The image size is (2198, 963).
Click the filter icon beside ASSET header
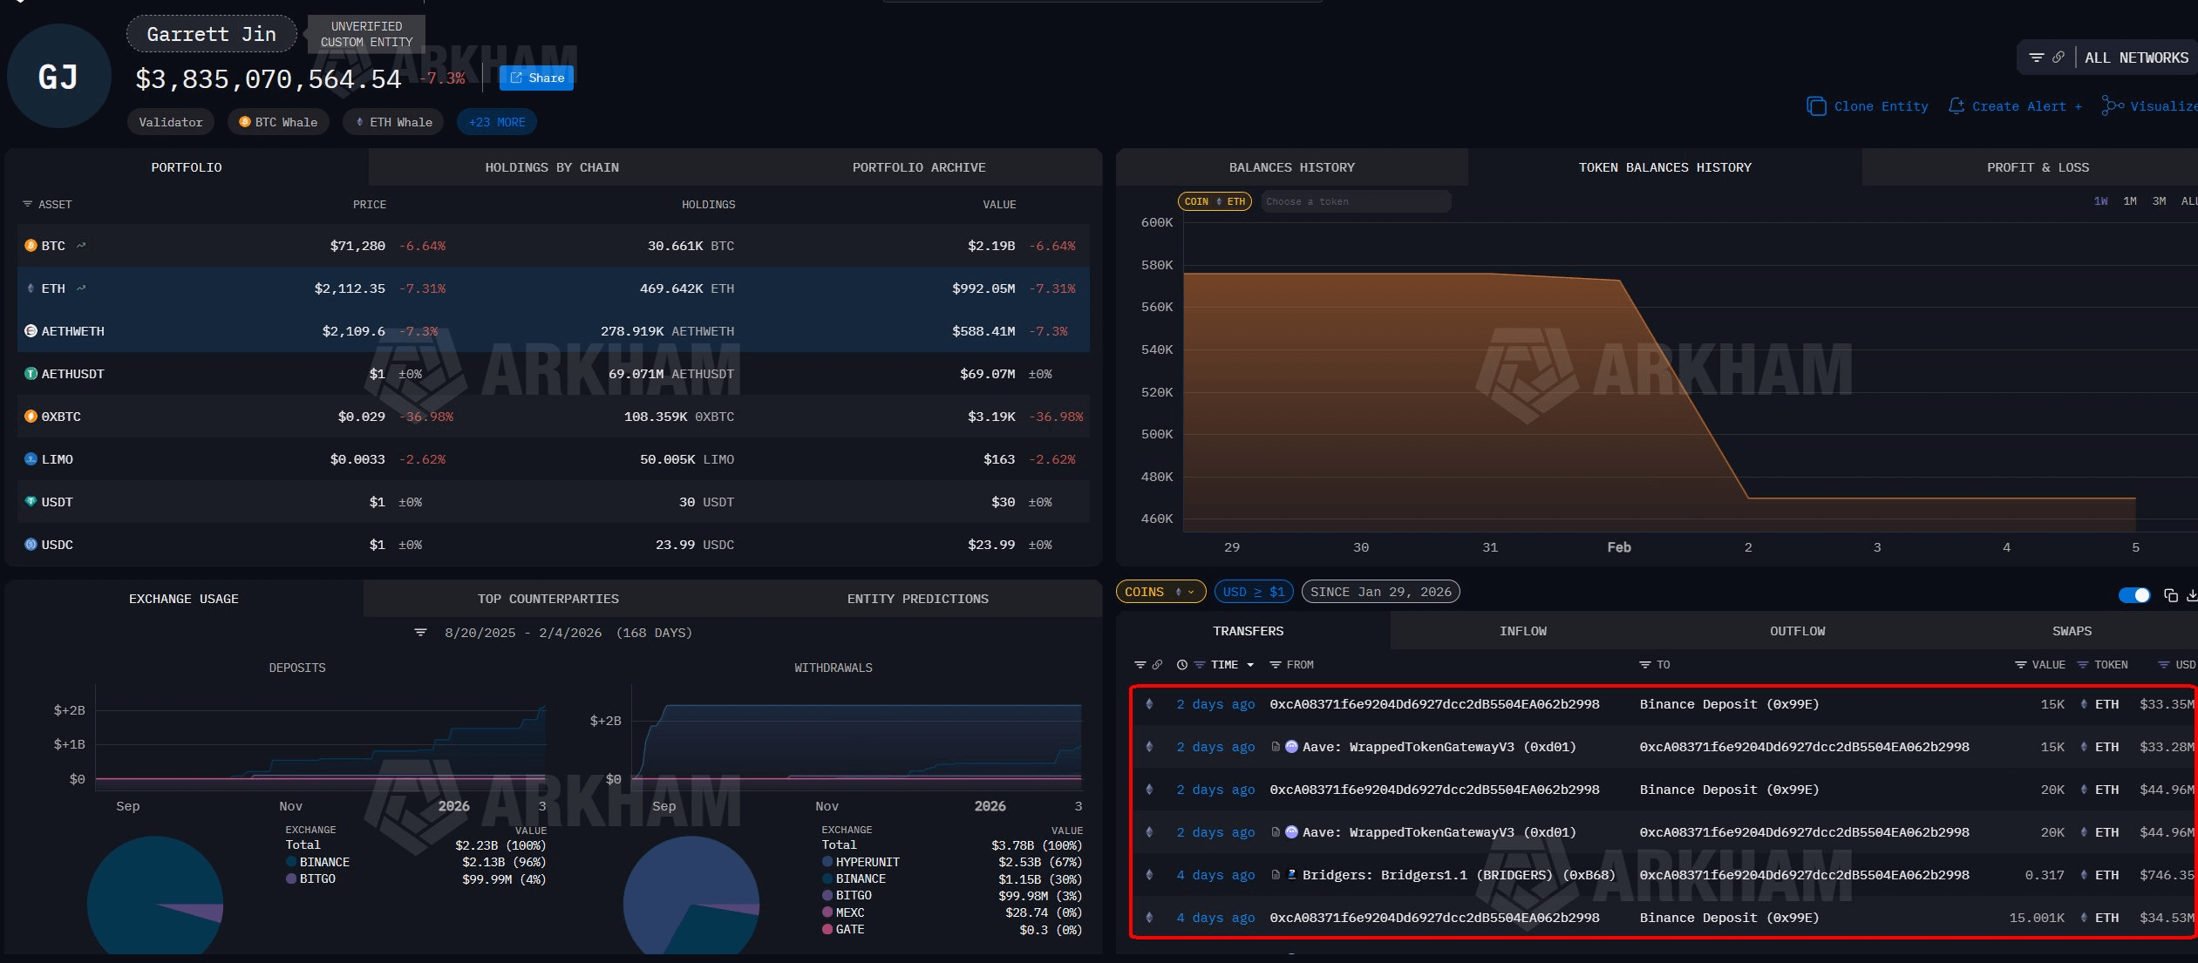pos(27,204)
